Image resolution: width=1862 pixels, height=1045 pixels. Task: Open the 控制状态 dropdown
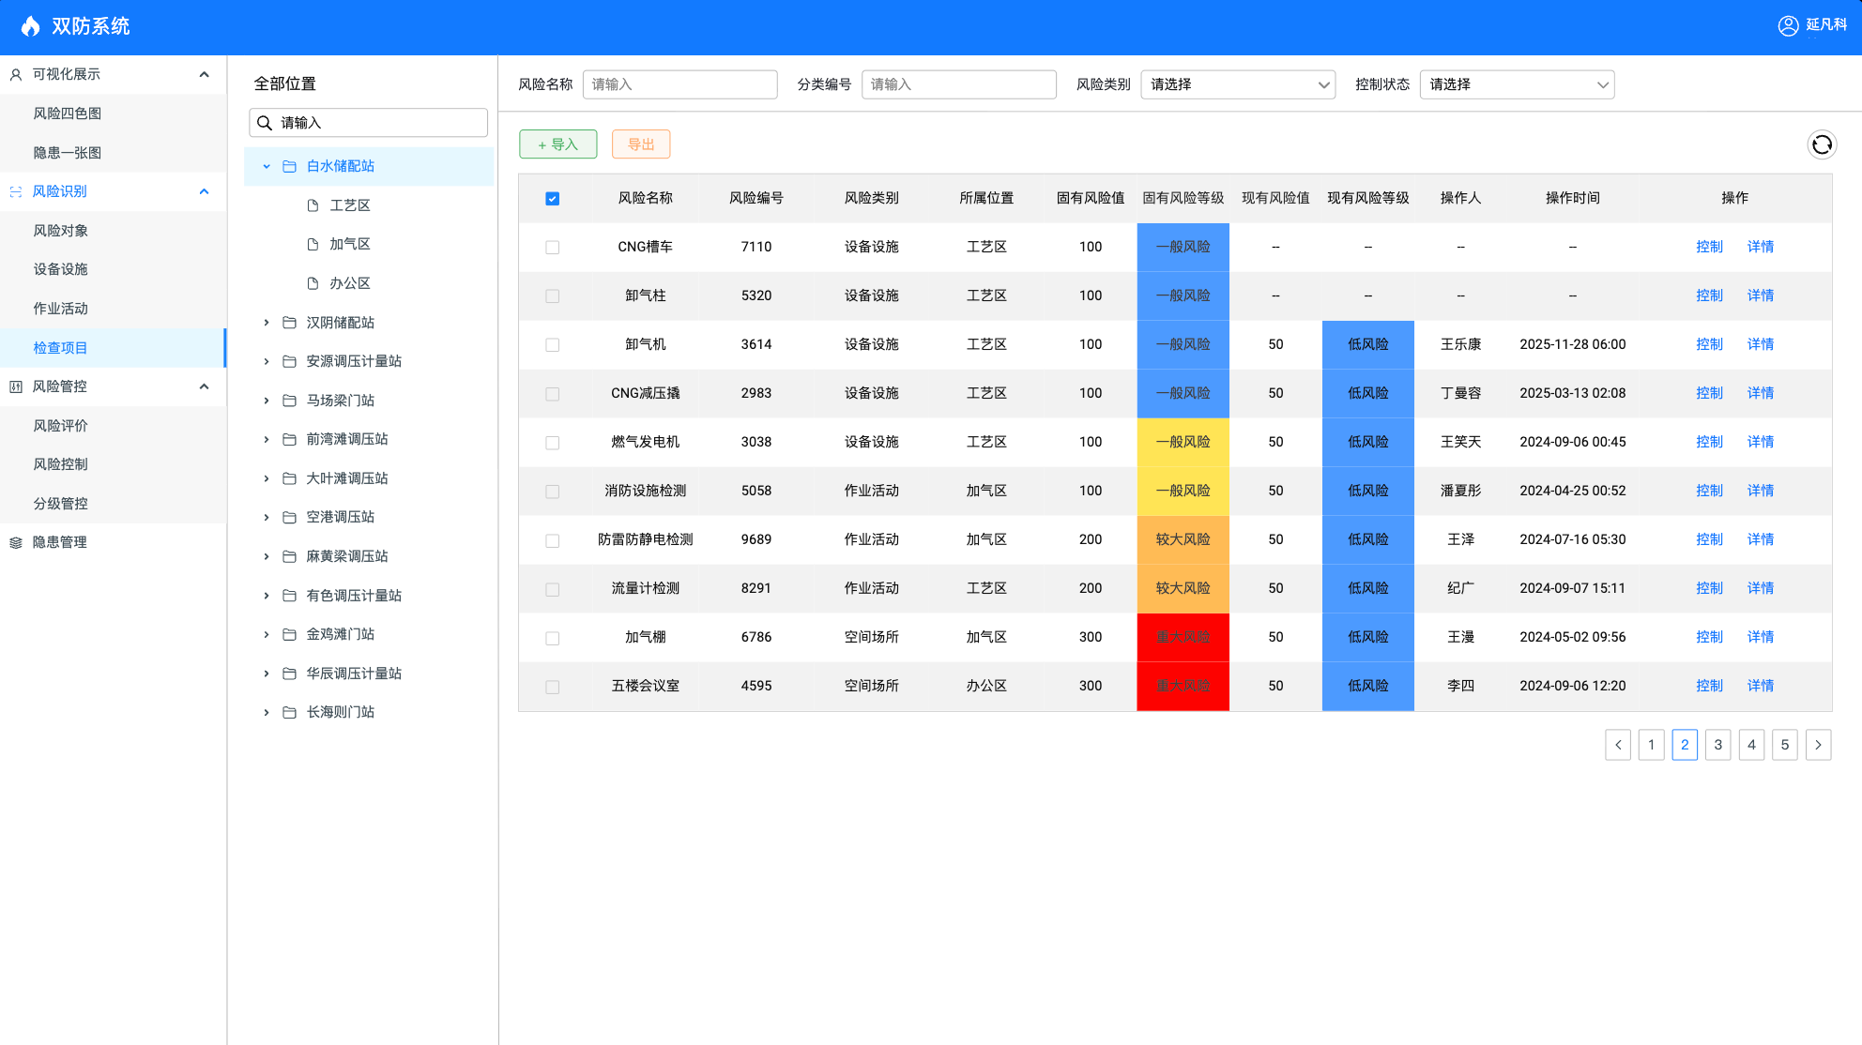click(x=1516, y=84)
